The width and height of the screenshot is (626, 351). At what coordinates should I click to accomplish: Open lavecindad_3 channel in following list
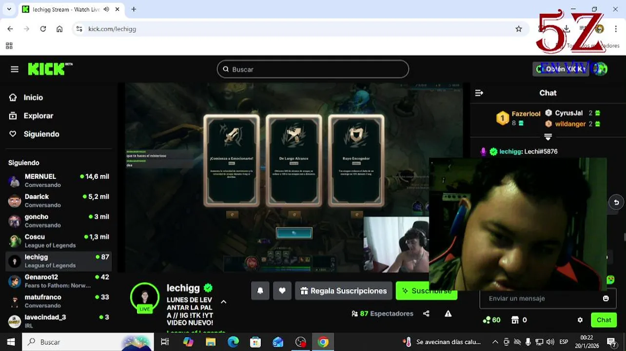(59, 320)
